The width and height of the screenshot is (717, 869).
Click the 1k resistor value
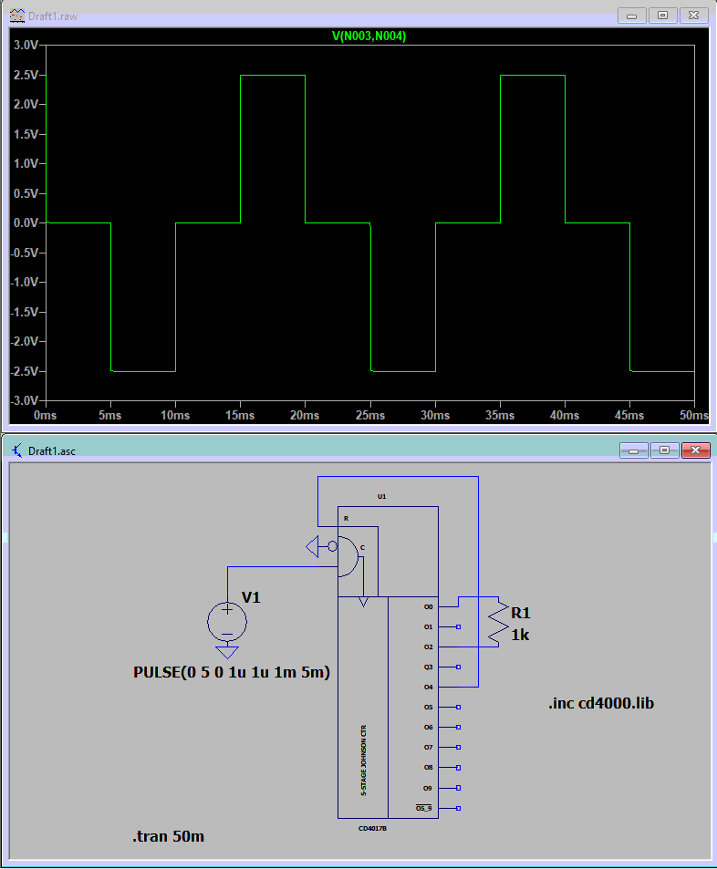pyautogui.click(x=520, y=636)
